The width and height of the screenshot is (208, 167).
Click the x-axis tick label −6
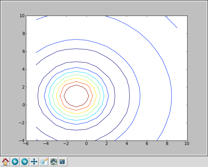pyautogui.click(x=26, y=144)
